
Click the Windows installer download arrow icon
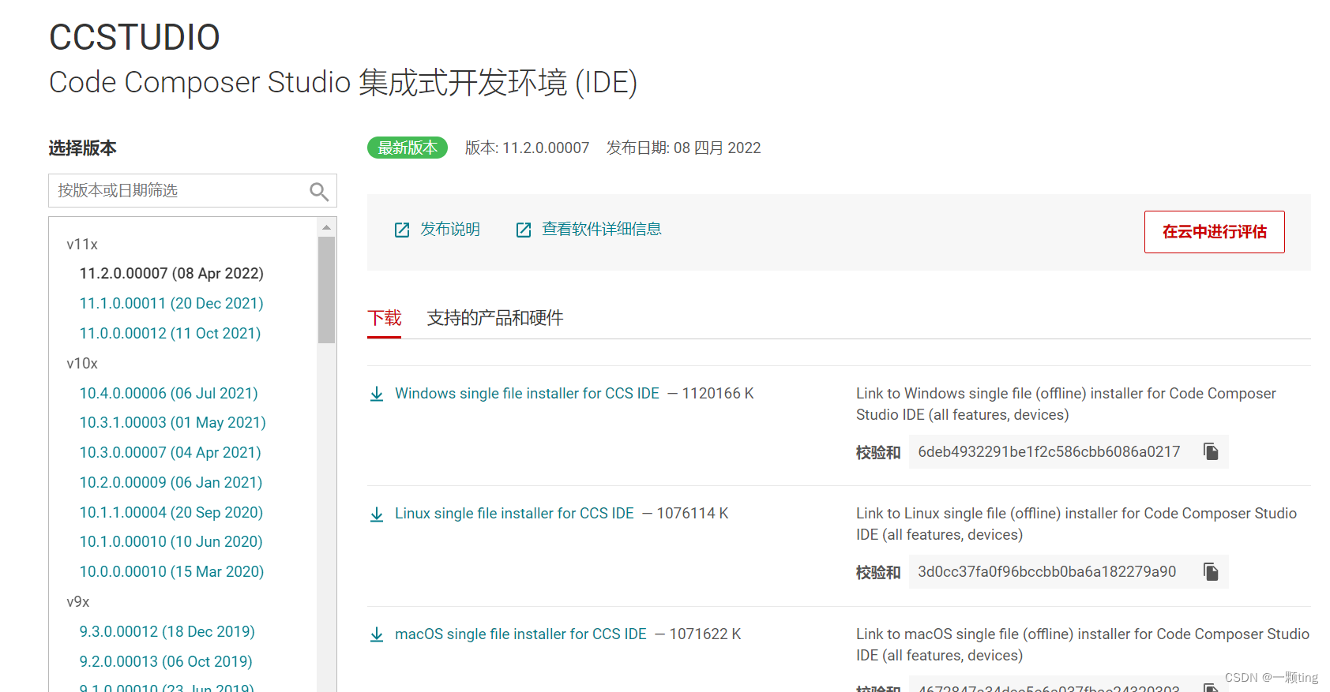(377, 394)
